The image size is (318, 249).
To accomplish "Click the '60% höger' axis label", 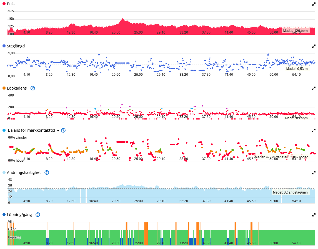I will click(x=16, y=161).
